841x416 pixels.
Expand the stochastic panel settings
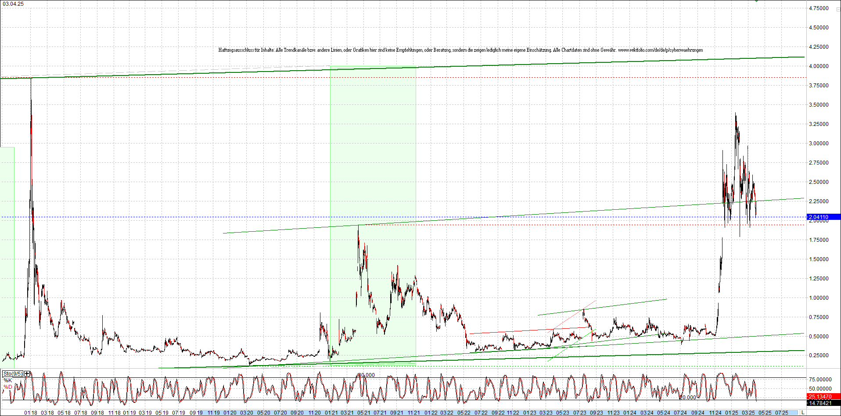tap(27, 373)
